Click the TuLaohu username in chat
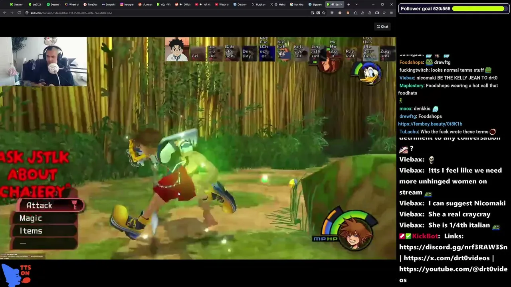This screenshot has height=287, width=511. pos(408,132)
